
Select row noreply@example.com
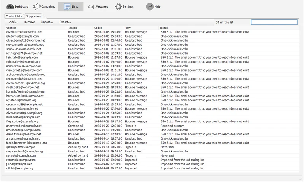pyautogui.click(x=152, y=155)
